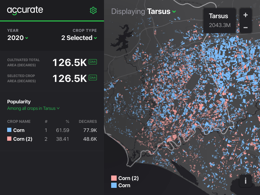This screenshot has width=260, height=195.
Task: Click the Corn map legend entry
Action: tap(121, 186)
